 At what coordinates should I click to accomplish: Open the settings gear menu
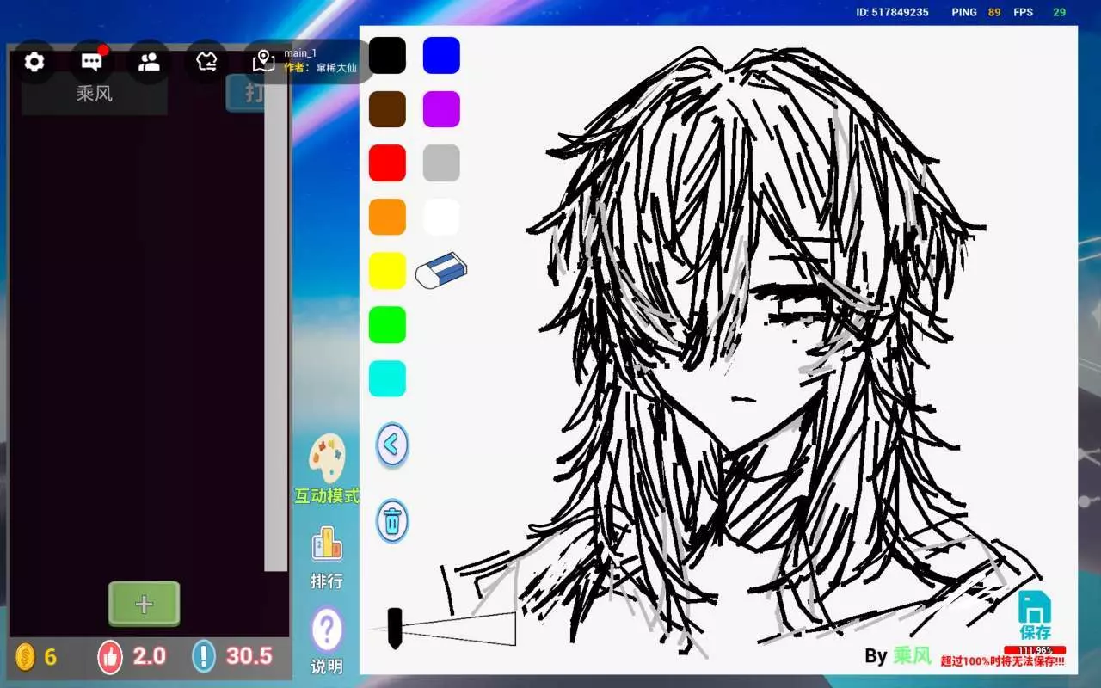[34, 62]
